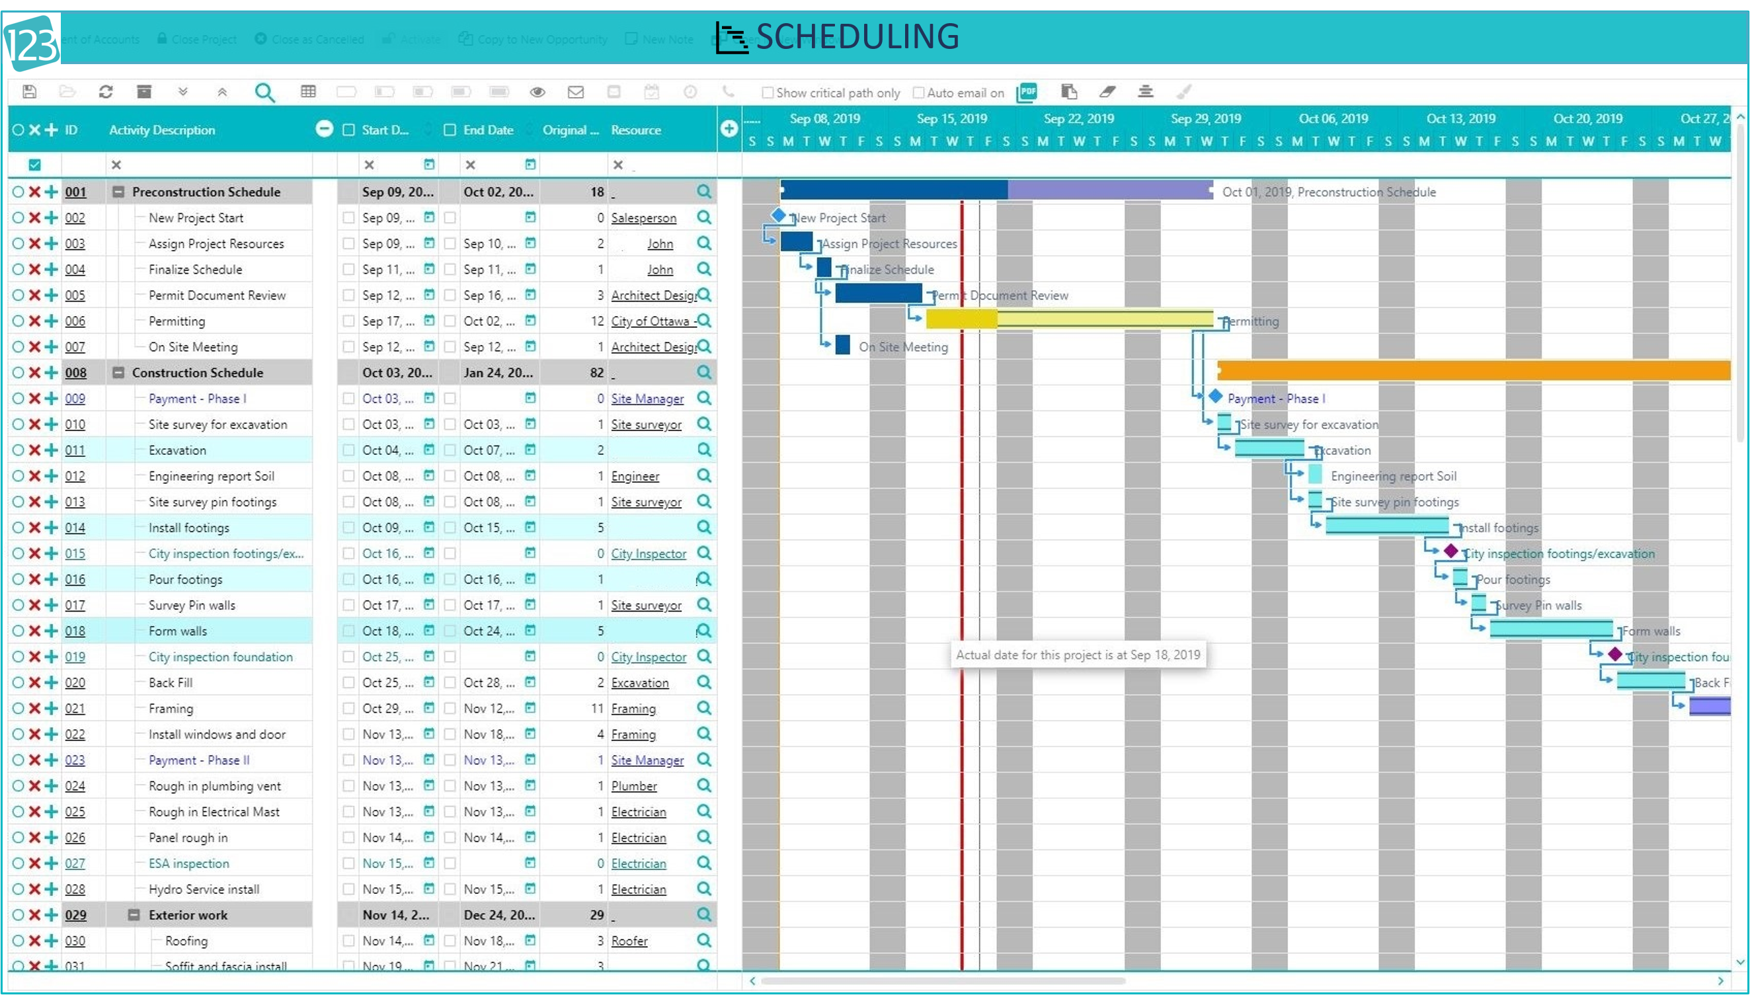Screen dimensions: 1750x995
Task: Click the search/magnifier icon in toolbar
Action: coord(263,91)
